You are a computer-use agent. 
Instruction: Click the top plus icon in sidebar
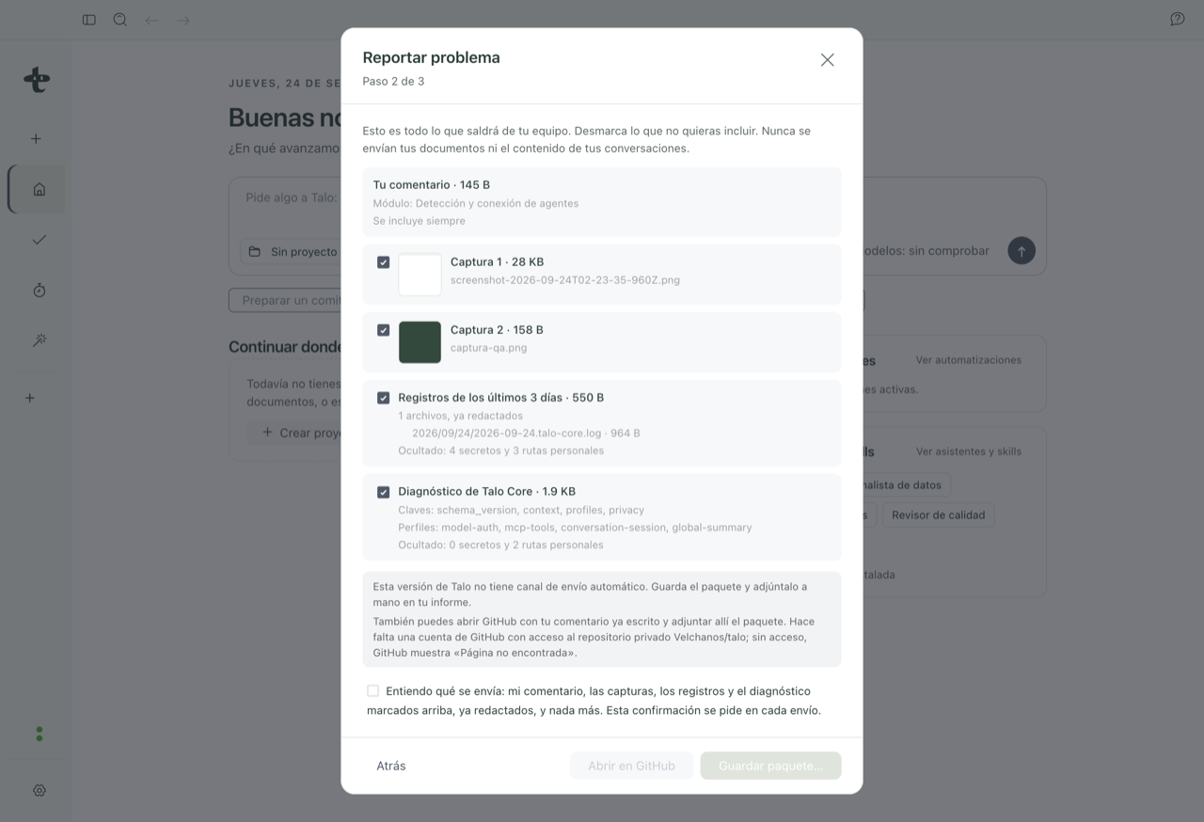point(36,138)
